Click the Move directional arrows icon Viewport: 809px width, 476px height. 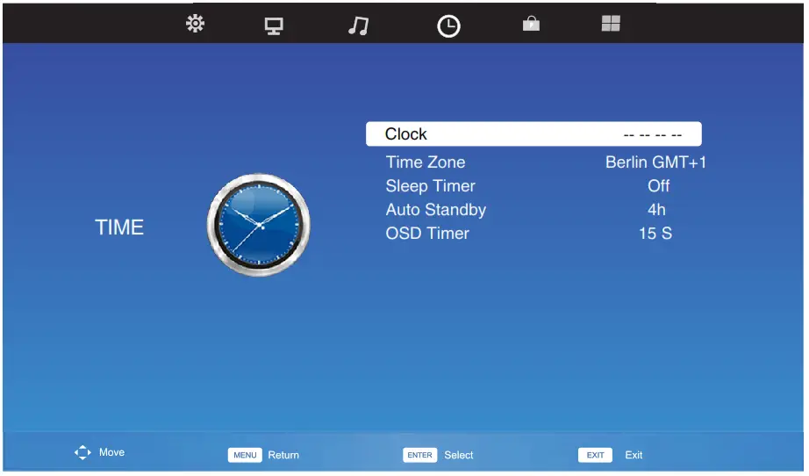(82, 453)
